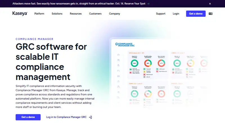
Task: Click the 27% Requirements Assessment donut chart
Action: pyautogui.click(x=161, y=63)
